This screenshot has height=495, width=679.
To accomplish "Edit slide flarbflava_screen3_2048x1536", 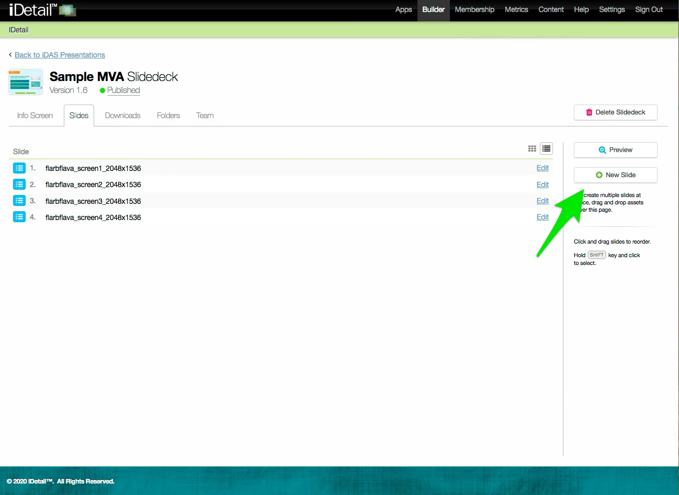I will (x=542, y=201).
